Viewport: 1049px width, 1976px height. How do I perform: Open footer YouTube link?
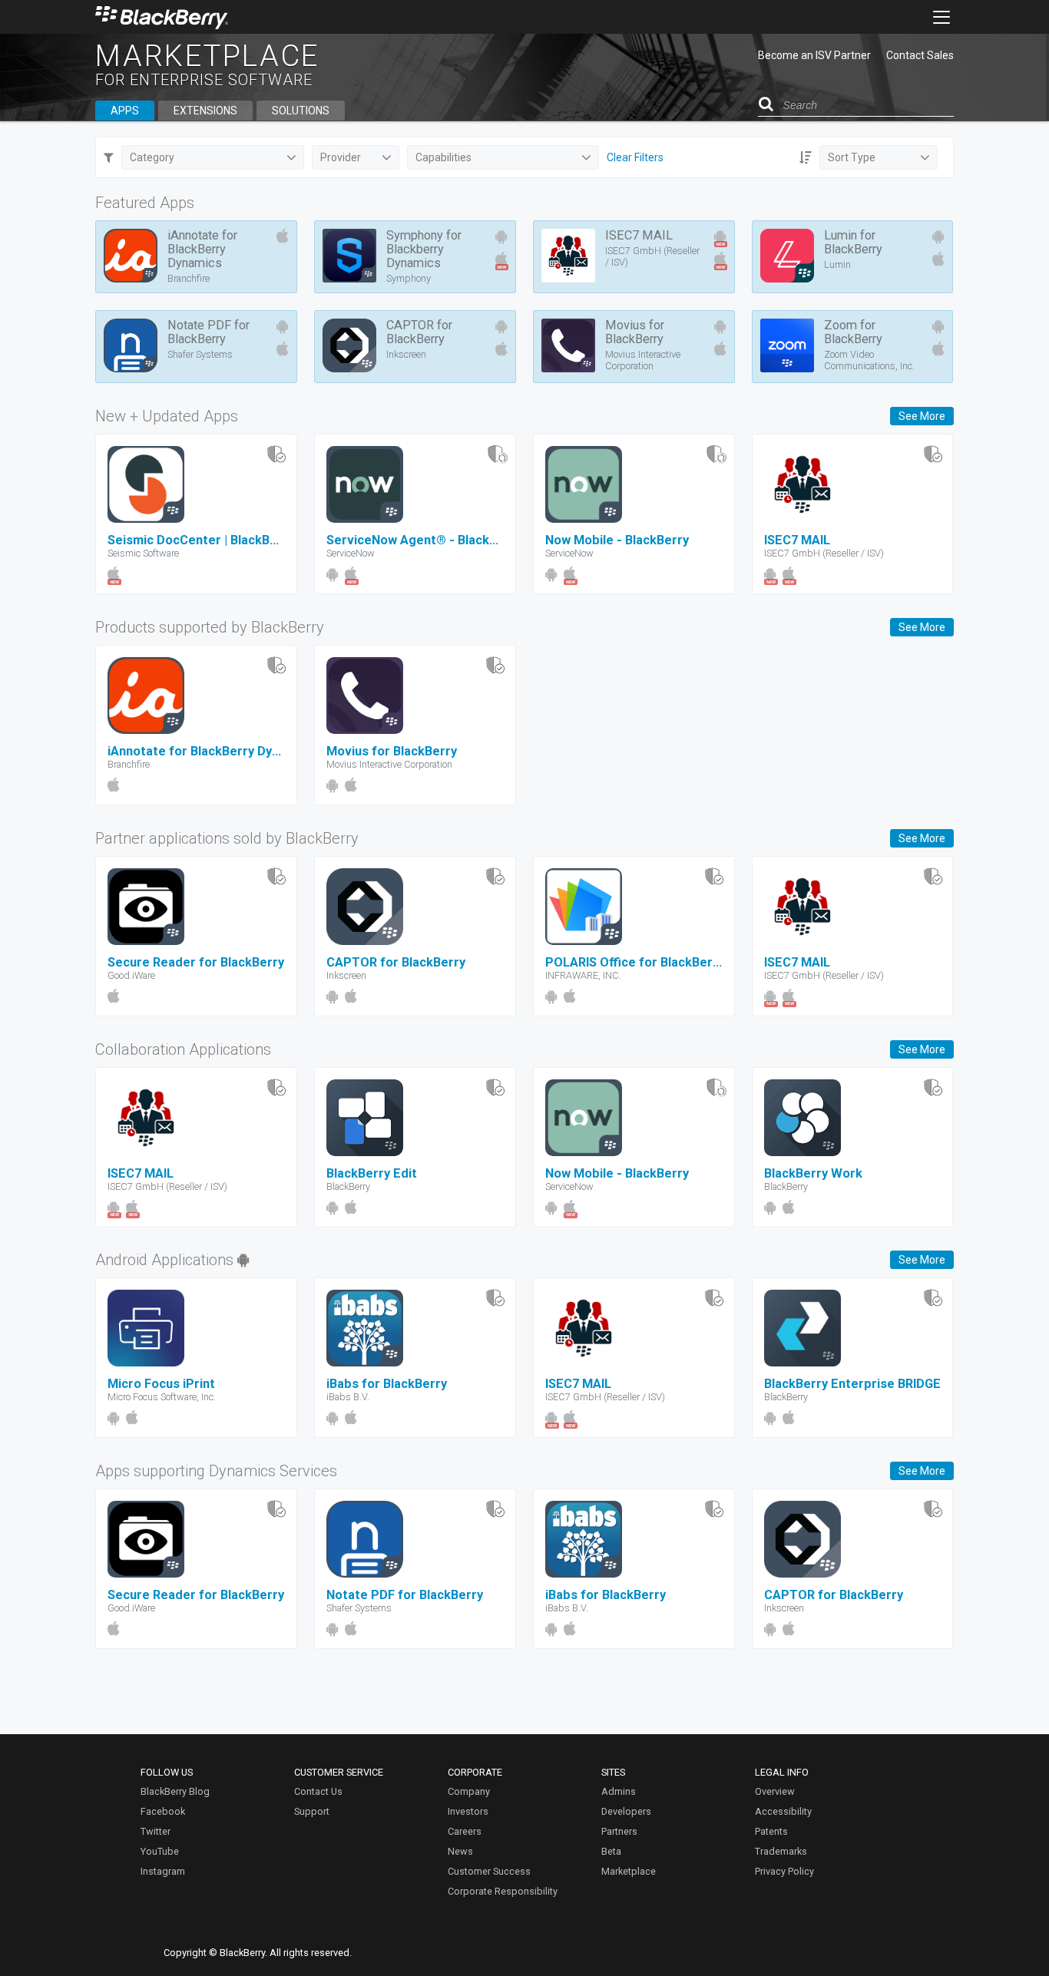click(x=159, y=1852)
